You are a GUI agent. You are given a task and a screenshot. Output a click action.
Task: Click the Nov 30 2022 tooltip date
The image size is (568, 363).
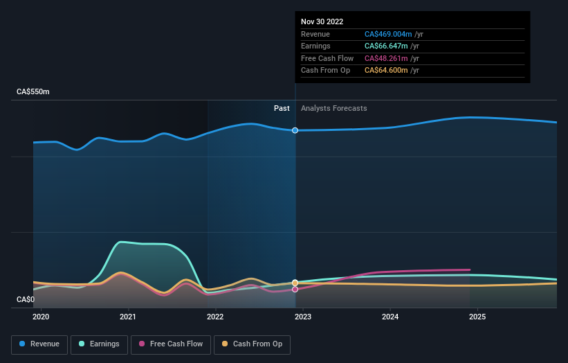point(322,21)
